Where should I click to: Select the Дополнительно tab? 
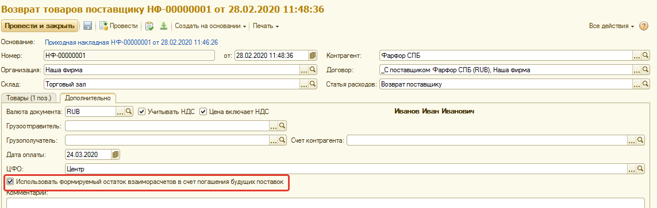tap(87, 98)
